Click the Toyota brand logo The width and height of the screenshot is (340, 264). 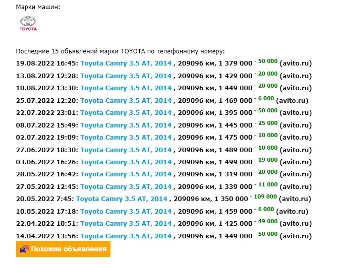(28, 23)
